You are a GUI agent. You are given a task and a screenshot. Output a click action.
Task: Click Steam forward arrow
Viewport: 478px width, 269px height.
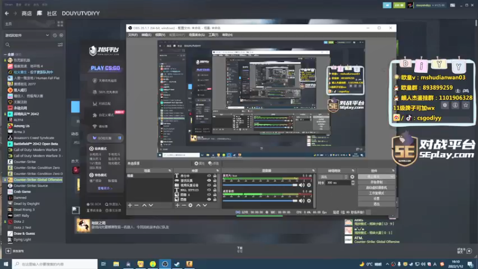click(15, 13)
